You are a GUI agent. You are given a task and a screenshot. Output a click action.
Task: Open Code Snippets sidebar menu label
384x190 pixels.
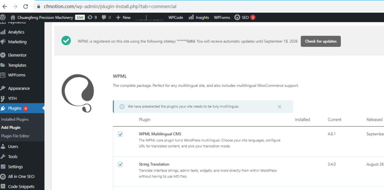21,186
